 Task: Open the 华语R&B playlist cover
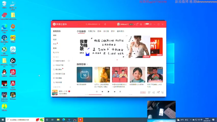[x=120, y=75]
